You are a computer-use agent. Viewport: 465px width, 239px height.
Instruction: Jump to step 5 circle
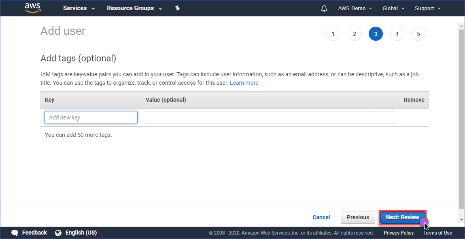click(418, 34)
